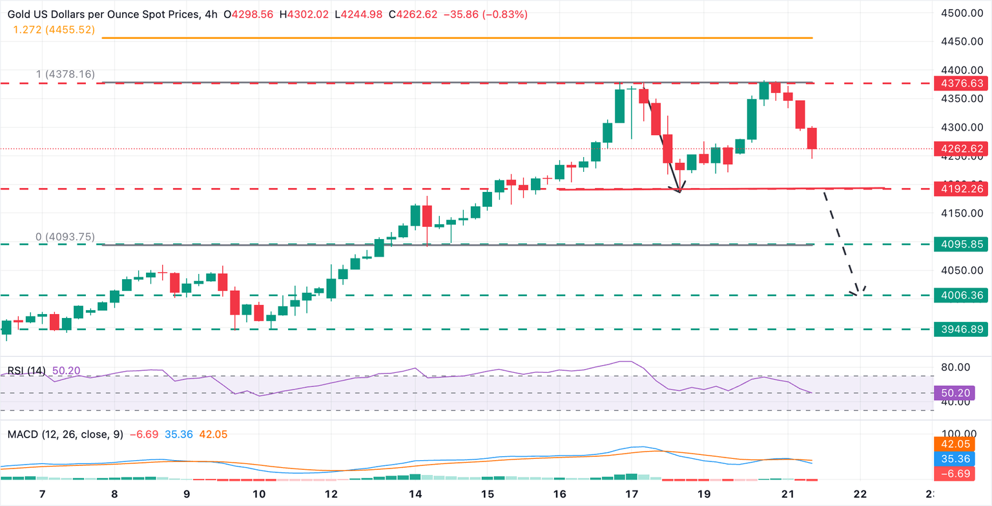
Task: Select the 4192.26 support price label
Action: (961, 189)
